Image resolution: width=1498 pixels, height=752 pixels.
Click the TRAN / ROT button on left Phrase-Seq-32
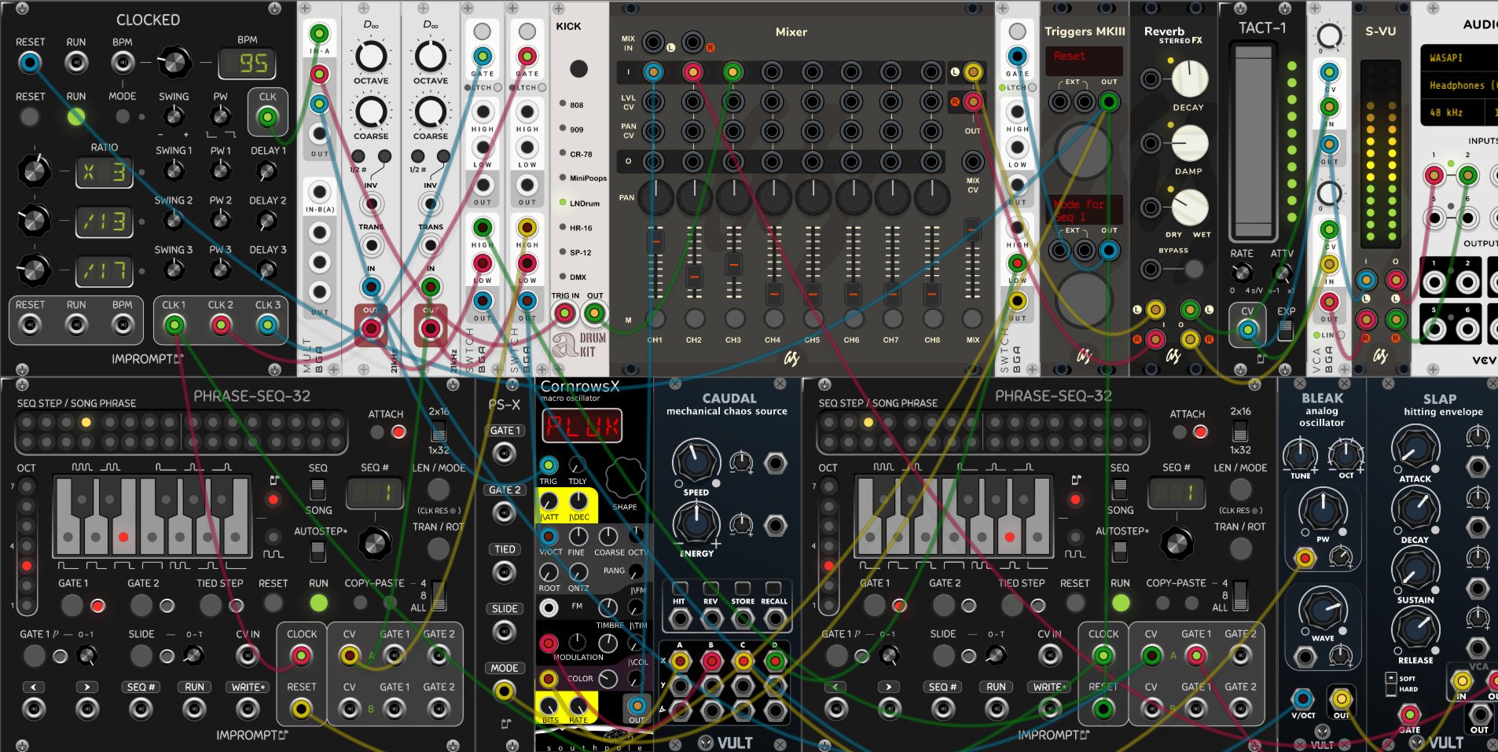(439, 548)
